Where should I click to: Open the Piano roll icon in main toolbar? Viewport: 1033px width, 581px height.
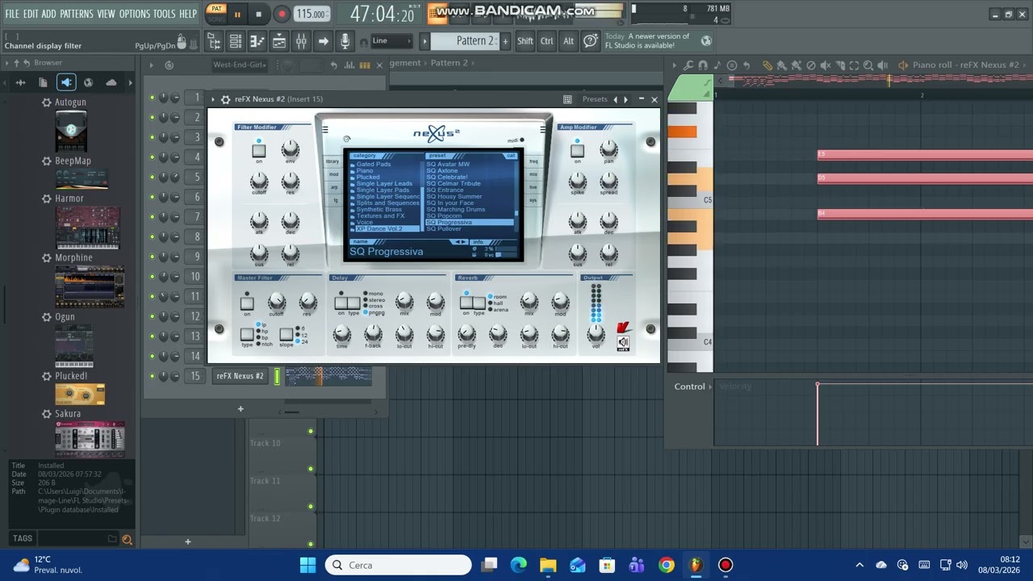(257, 41)
